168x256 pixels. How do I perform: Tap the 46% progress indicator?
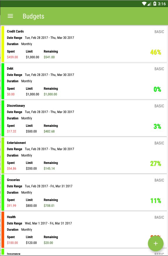[x=156, y=52]
